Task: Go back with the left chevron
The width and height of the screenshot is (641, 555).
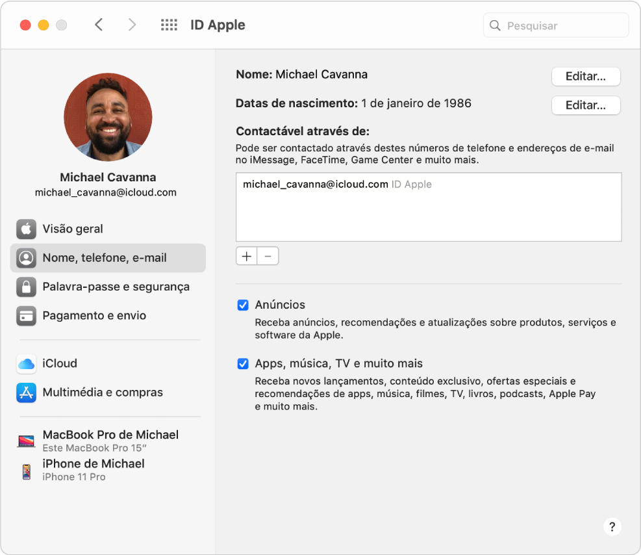Action: click(x=99, y=25)
